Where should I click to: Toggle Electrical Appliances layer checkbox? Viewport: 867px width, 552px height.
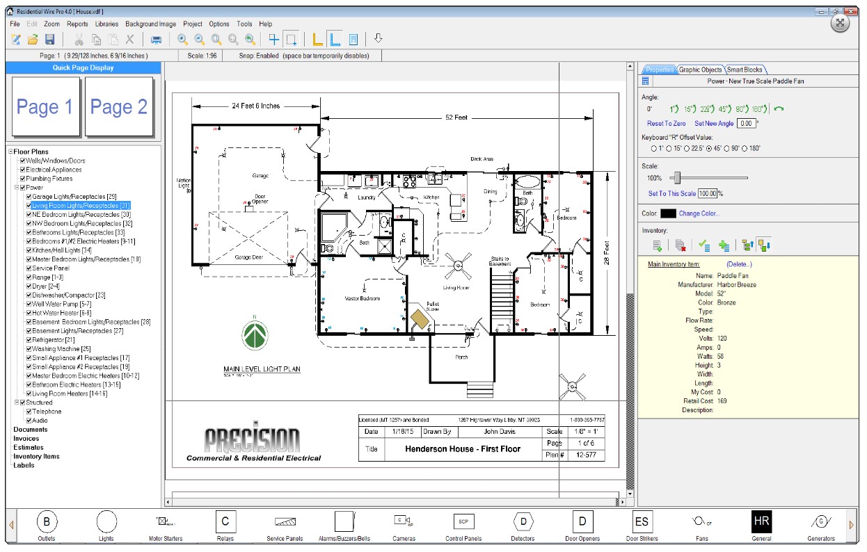pos(23,170)
